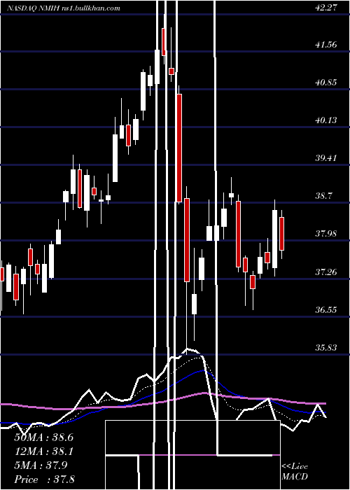Click the 37.26 price axis label
Image resolution: width=350 pixels, height=490 pixels.
pos(326,272)
